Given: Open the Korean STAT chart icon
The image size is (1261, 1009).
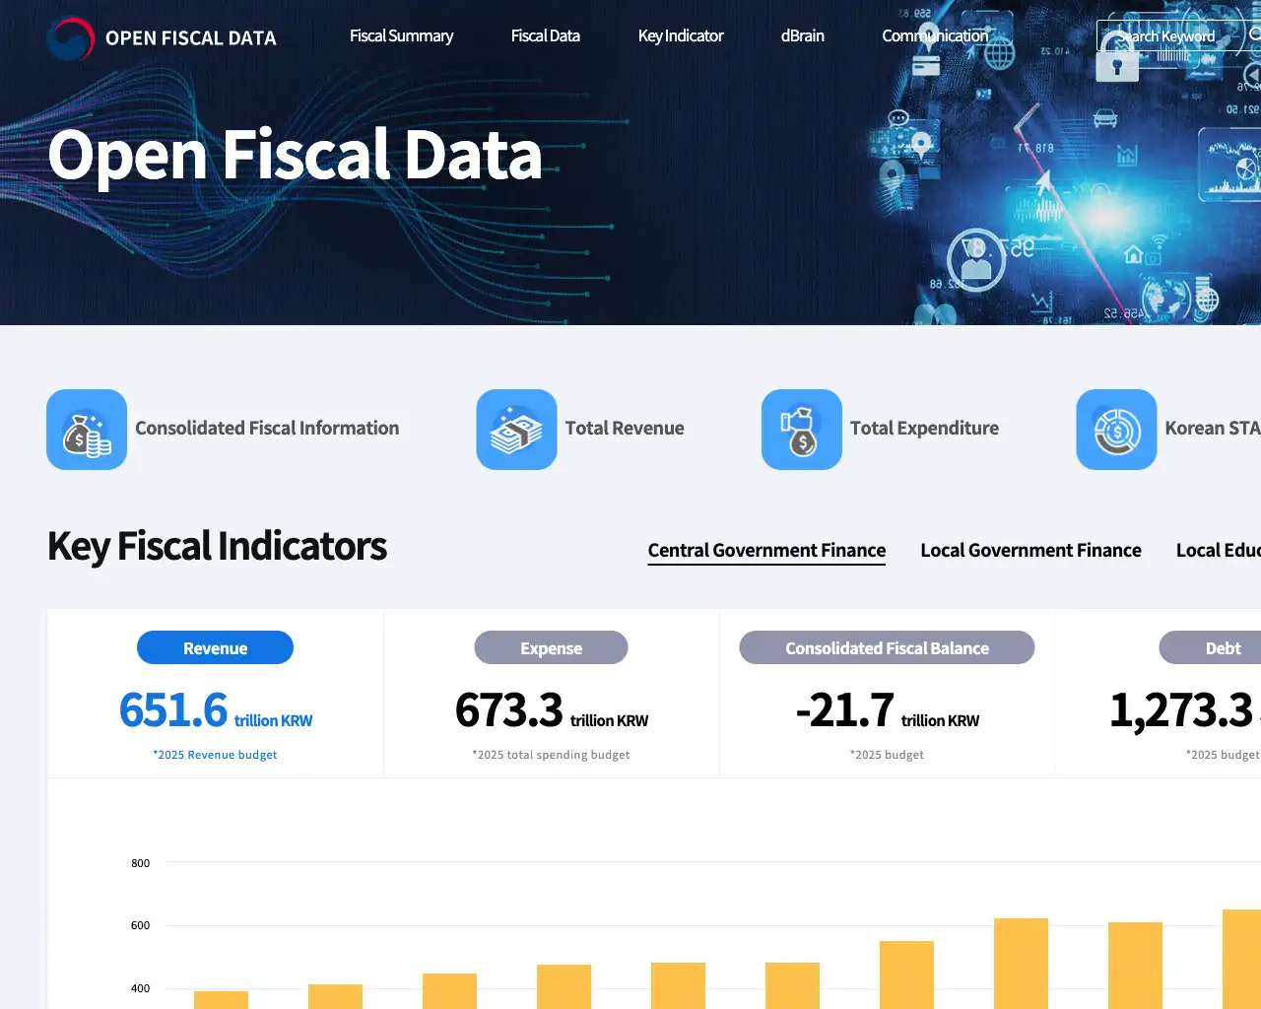Looking at the screenshot, I should (x=1116, y=430).
